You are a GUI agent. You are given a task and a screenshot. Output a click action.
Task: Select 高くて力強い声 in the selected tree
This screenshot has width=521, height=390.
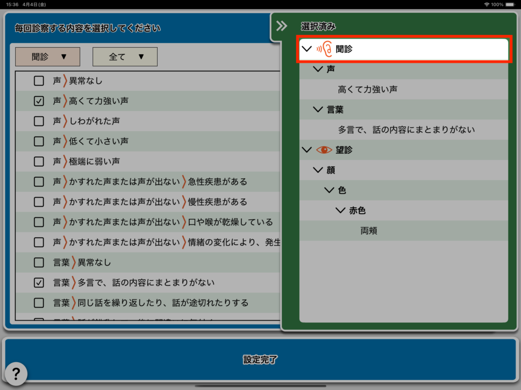367,89
